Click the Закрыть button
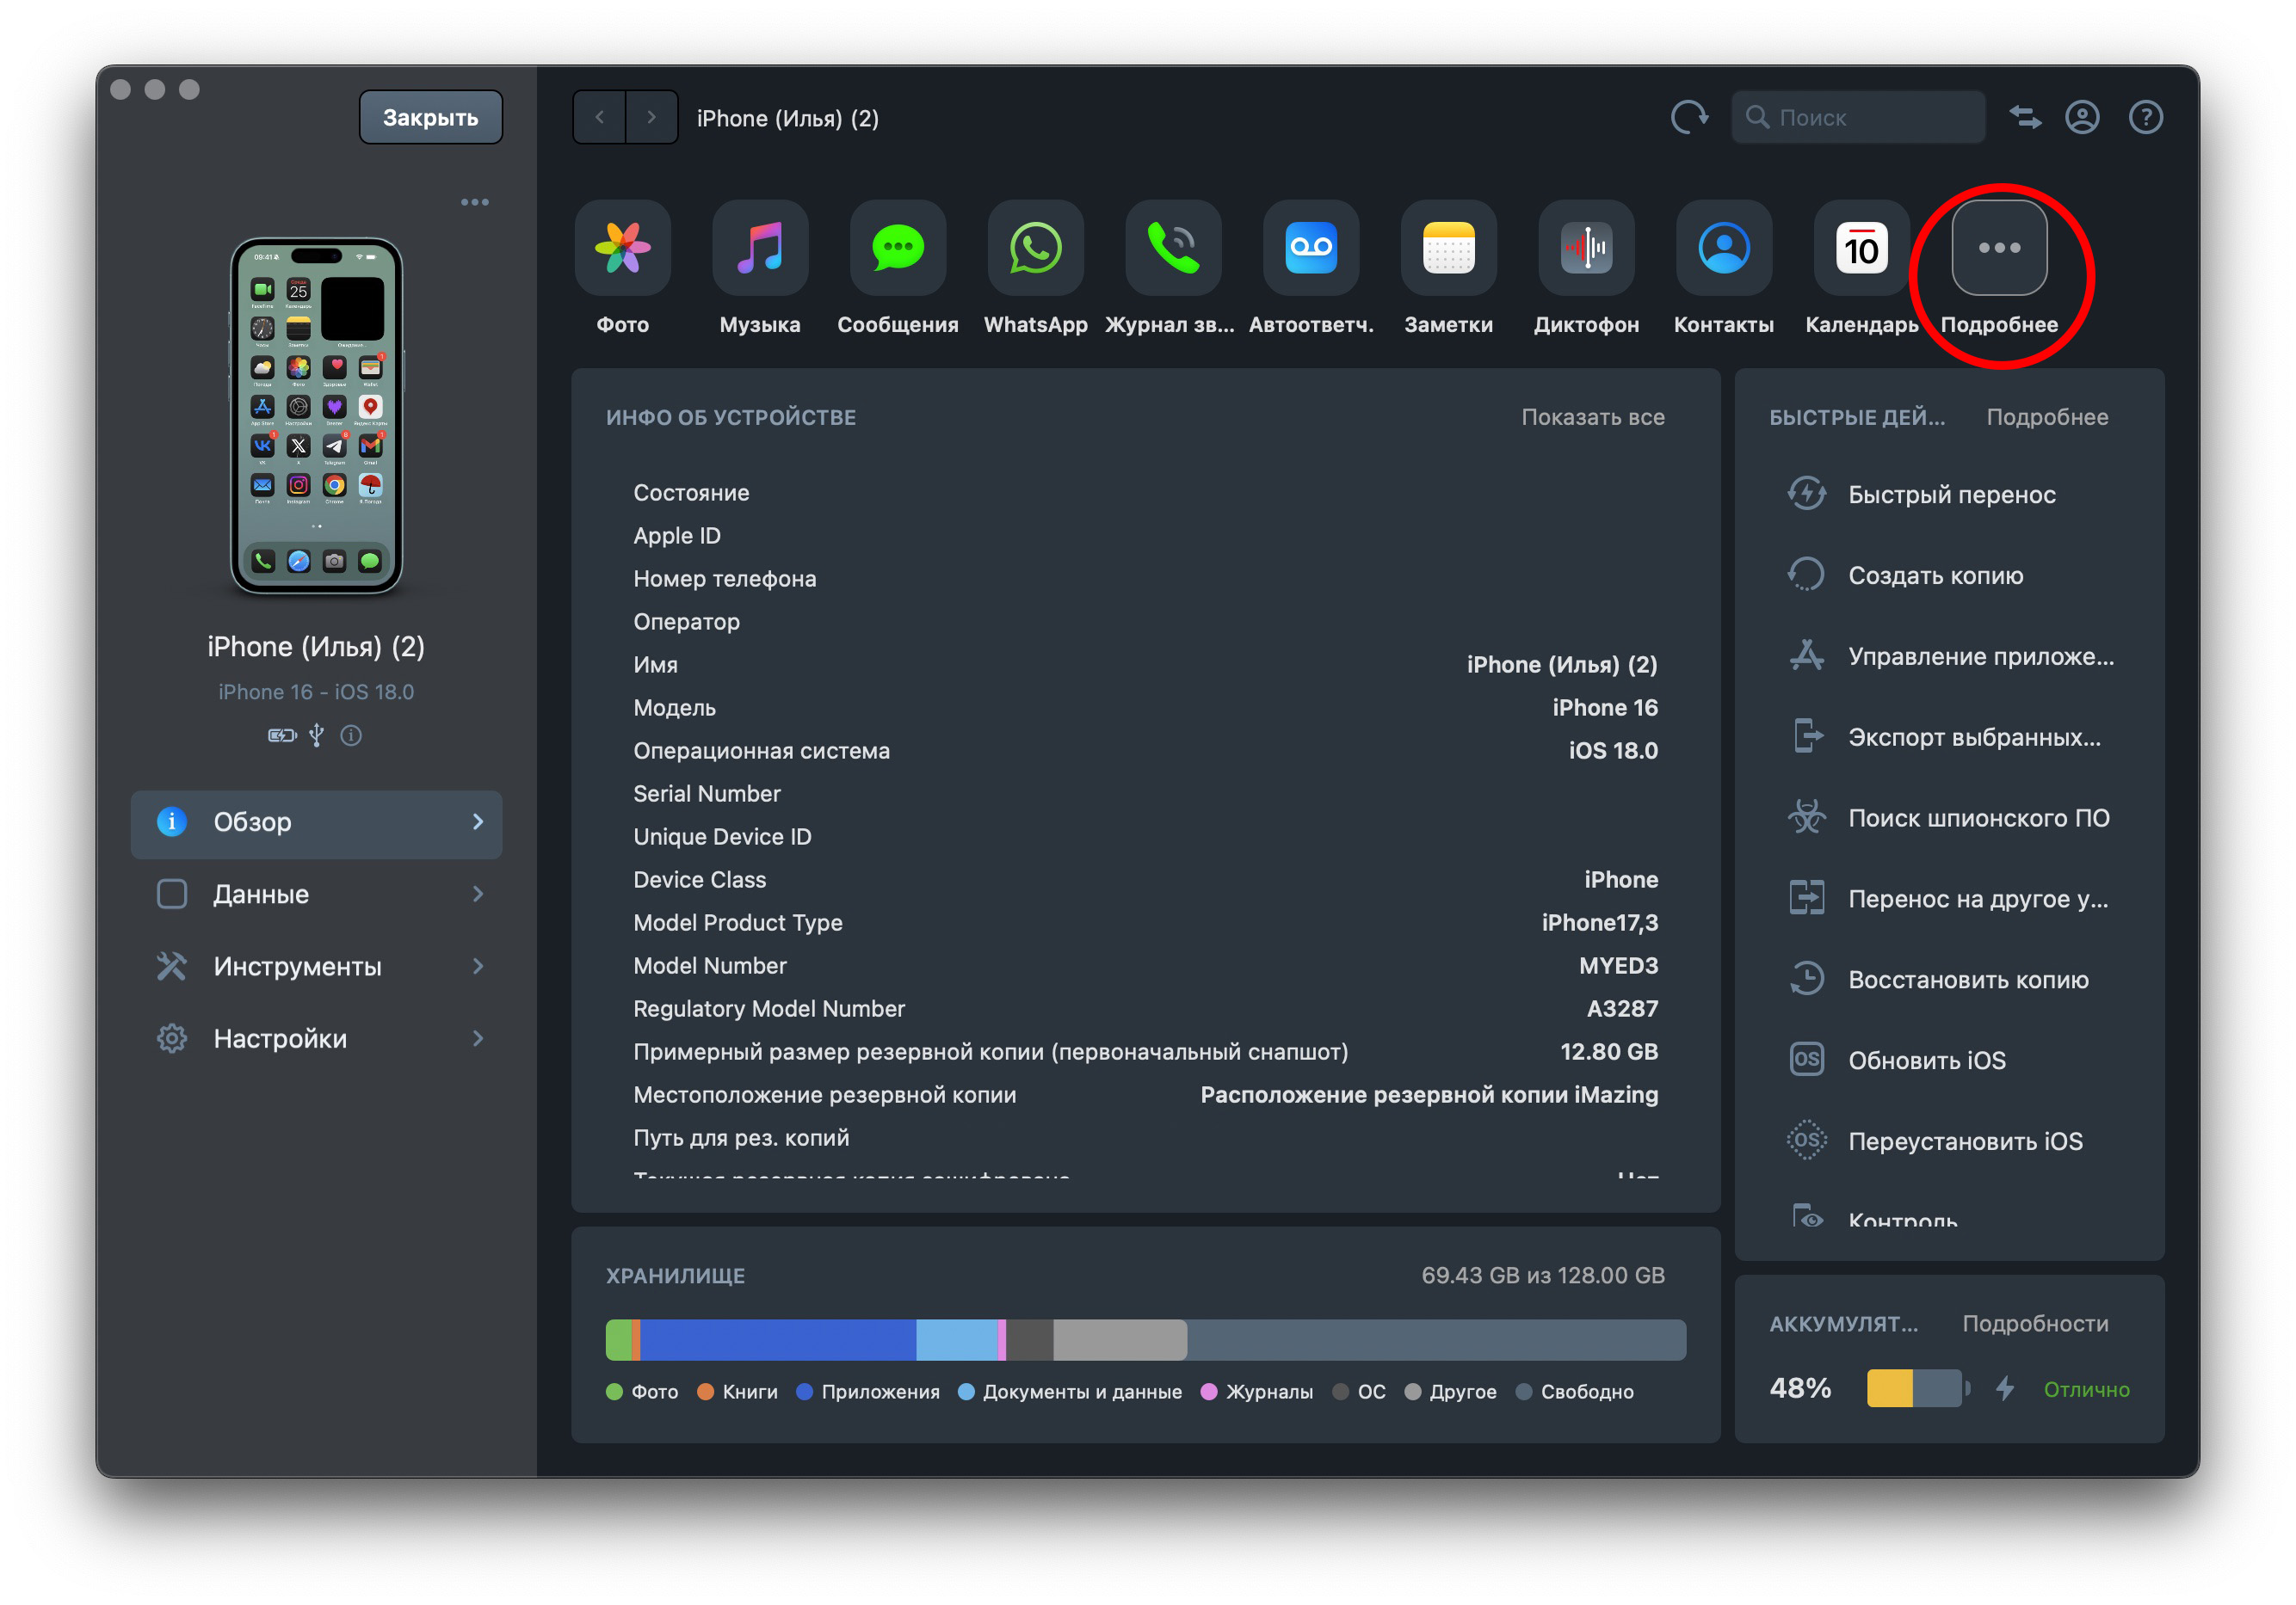This screenshot has height=1605, width=2296. coord(431,117)
